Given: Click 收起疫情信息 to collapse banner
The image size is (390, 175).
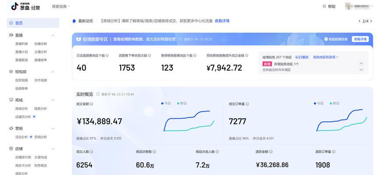Looking at the screenshot, I should pos(336,39).
